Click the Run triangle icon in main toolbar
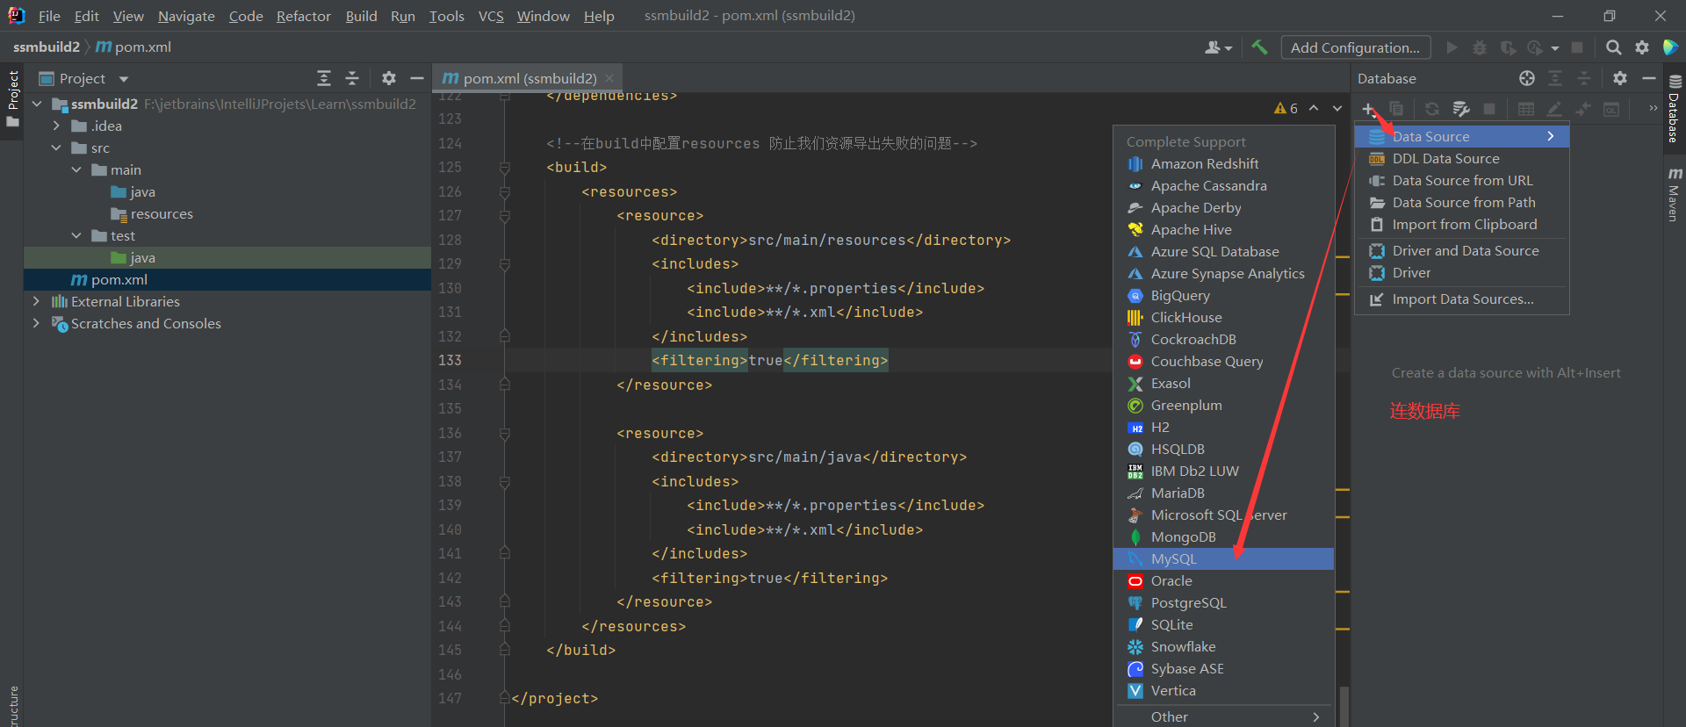Image resolution: width=1686 pixels, height=727 pixels. [x=1452, y=47]
